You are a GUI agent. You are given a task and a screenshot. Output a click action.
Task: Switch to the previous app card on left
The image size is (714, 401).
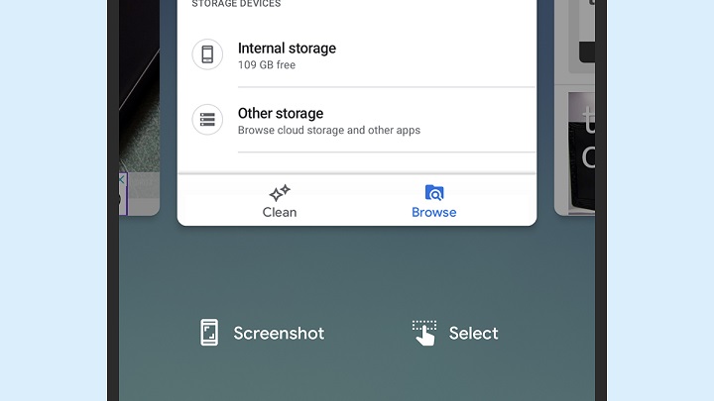coord(140,108)
